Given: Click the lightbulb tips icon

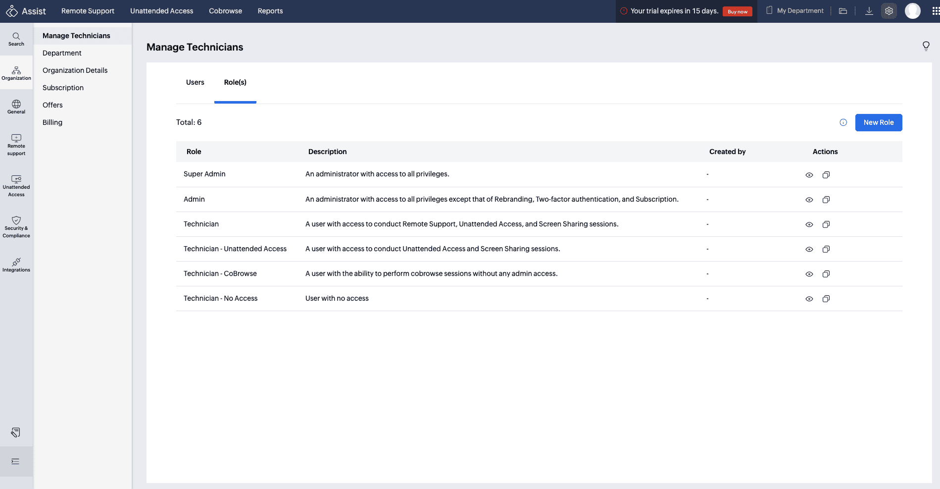Looking at the screenshot, I should pyautogui.click(x=926, y=46).
